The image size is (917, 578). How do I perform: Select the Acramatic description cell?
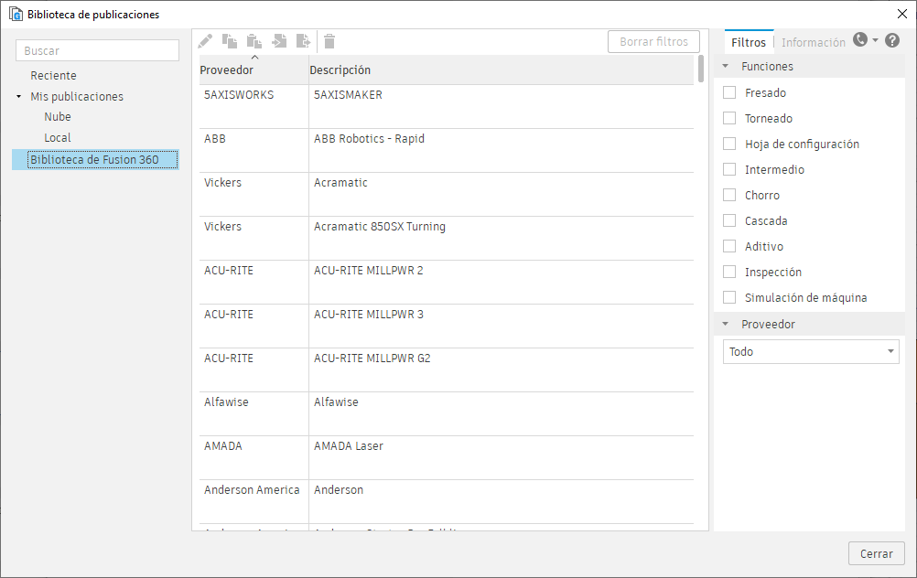coord(502,194)
